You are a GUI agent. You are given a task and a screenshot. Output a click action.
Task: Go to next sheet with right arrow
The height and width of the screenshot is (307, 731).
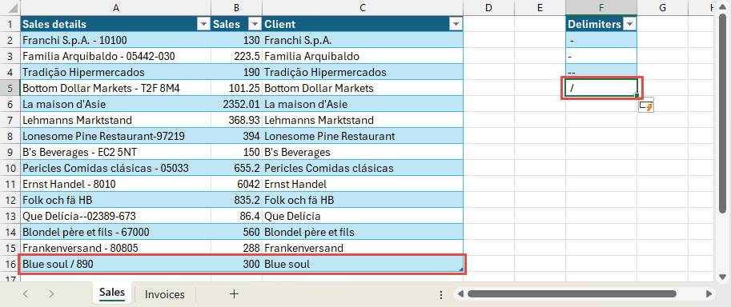click(x=52, y=294)
